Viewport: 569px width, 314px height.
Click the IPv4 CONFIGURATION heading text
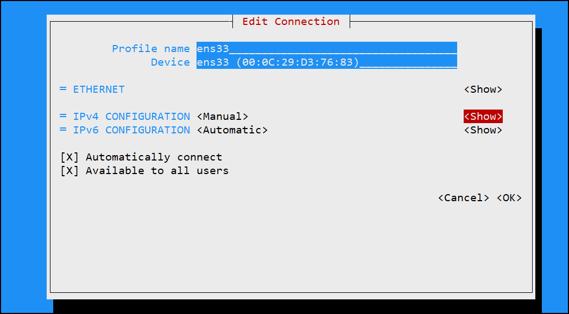(x=131, y=117)
